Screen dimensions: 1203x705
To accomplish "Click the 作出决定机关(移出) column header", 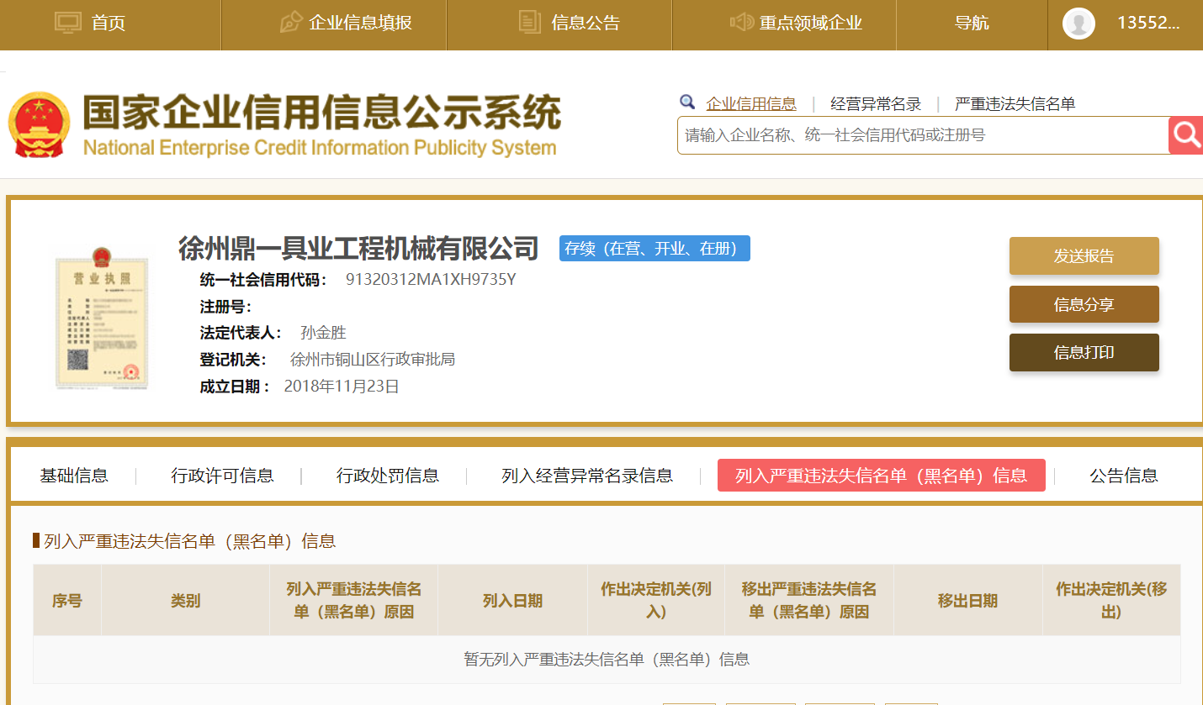I will pos(1111,600).
